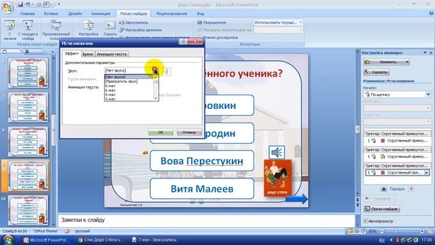The height and width of the screenshot is (245, 435).
Task: Click the 'Звукозапись' narration recording command
Action: pyautogui.click(x=134, y=22)
